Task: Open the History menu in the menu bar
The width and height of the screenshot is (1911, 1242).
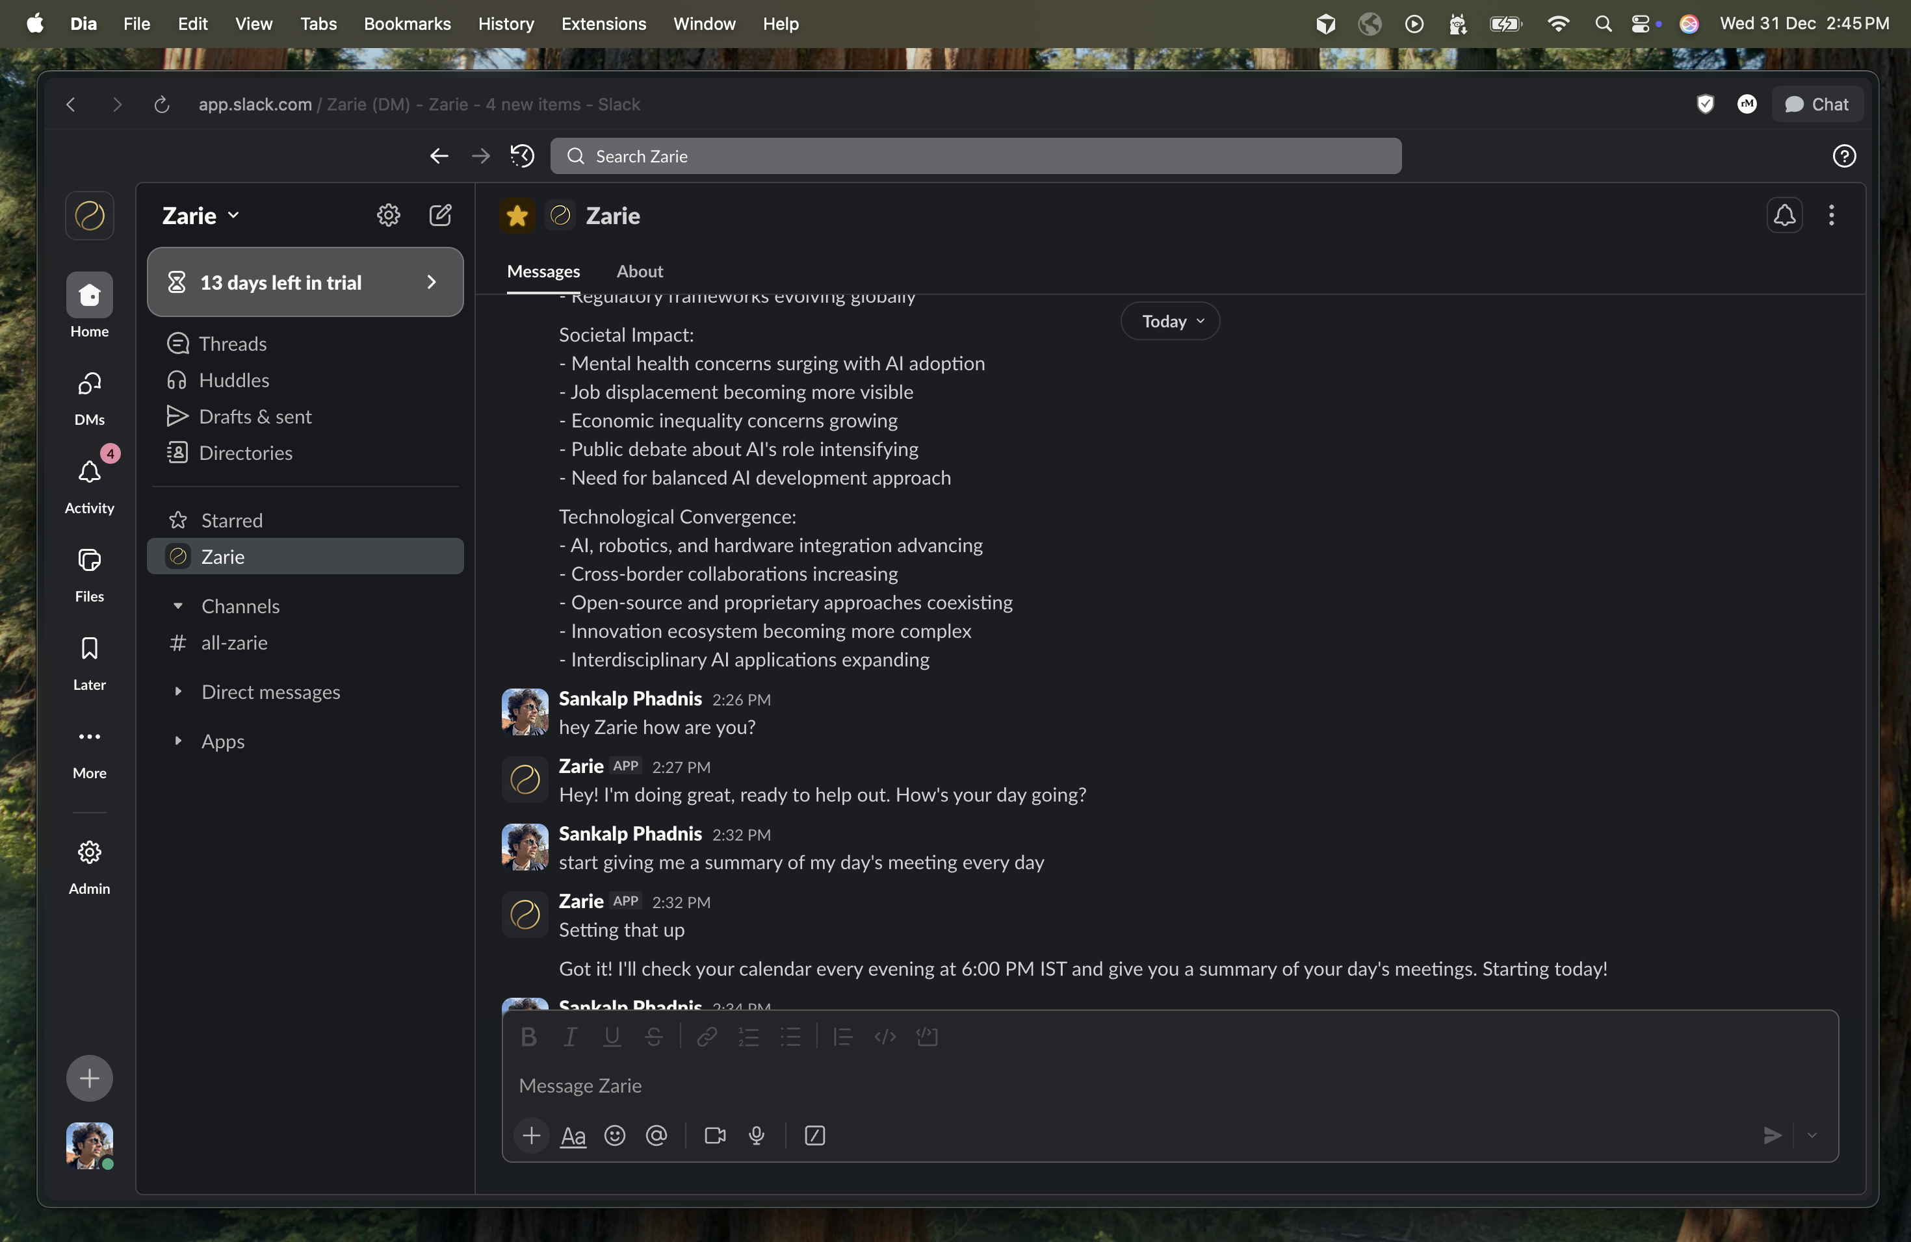Action: click(x=505, y=23)
